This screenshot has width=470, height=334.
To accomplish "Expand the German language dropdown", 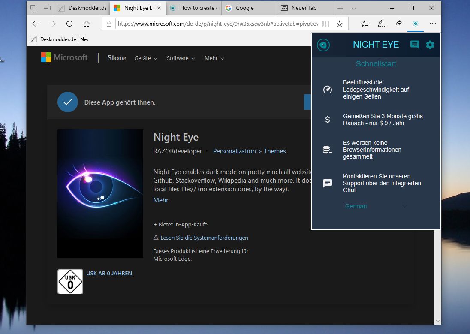I will coord(376,206).
